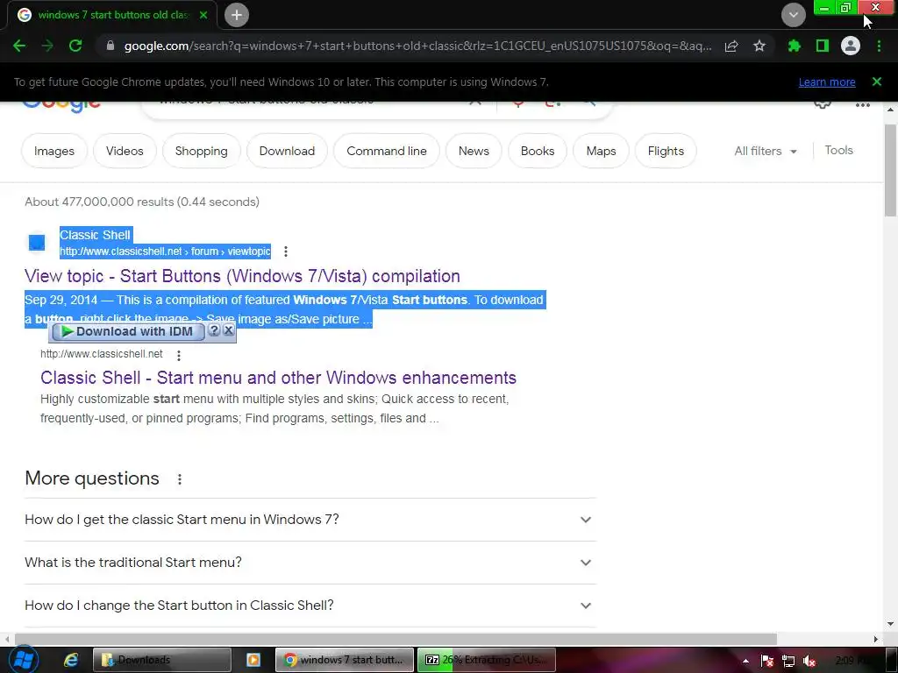This screenshot has height=673, width=898.
Task: Click the Learn more link in the infobar
Action: click(x=827, y=81)
